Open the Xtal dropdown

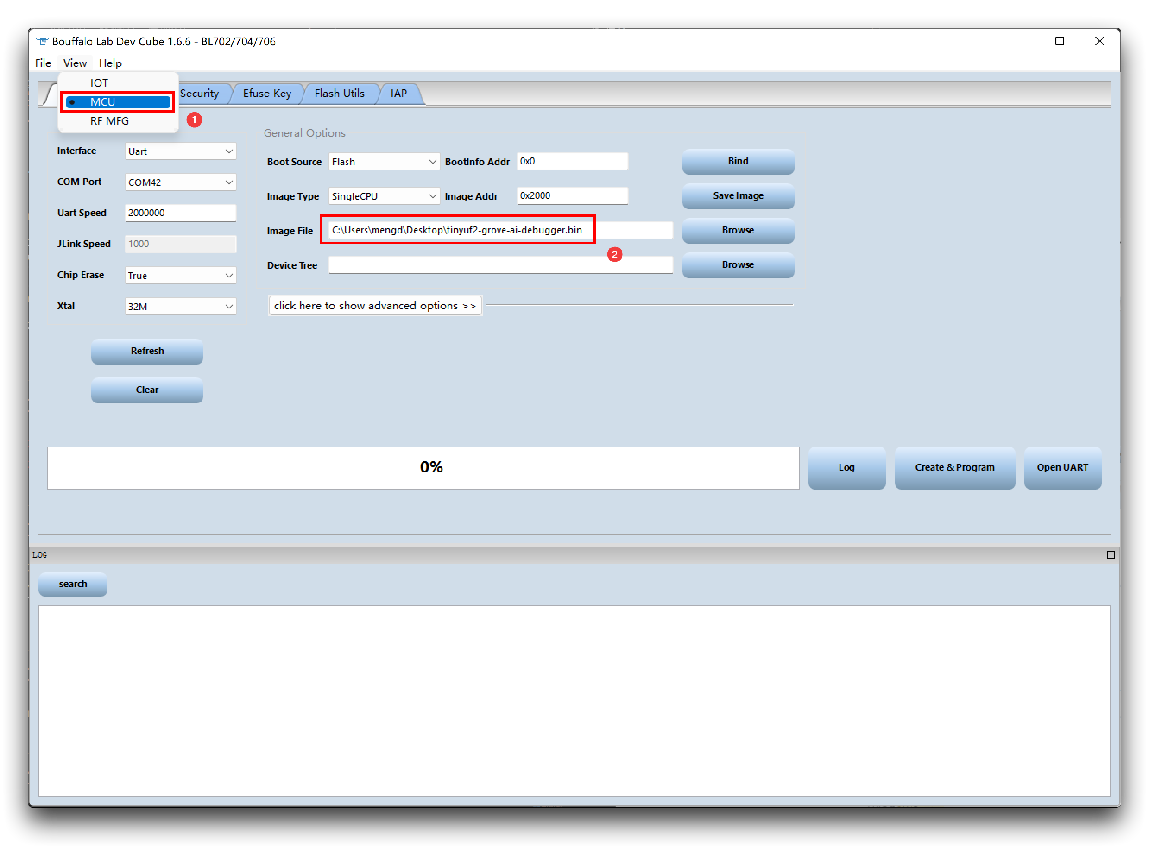coord(180,306)
